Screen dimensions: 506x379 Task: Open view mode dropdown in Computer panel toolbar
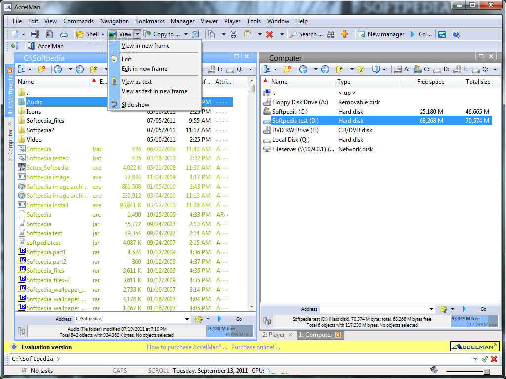pos(275,69)
